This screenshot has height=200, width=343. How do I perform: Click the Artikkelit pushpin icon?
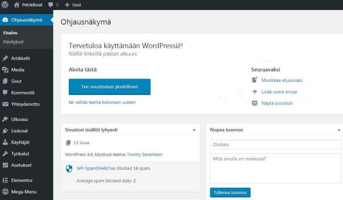click(5, 58)
